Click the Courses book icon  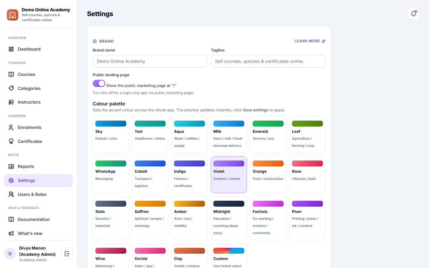tap(11, 74)
